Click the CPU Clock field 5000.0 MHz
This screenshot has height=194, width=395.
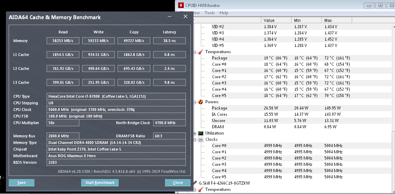pyautogui.click(x=116, y=110)
